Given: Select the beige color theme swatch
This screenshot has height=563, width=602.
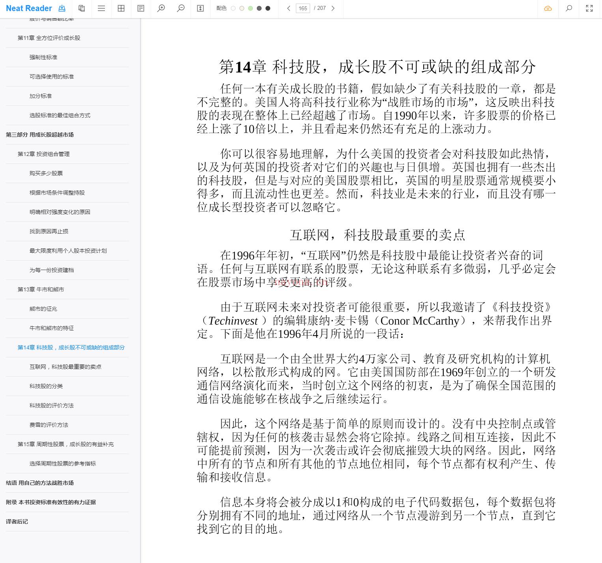Looking at the screenshot, I should coord(242,8).
